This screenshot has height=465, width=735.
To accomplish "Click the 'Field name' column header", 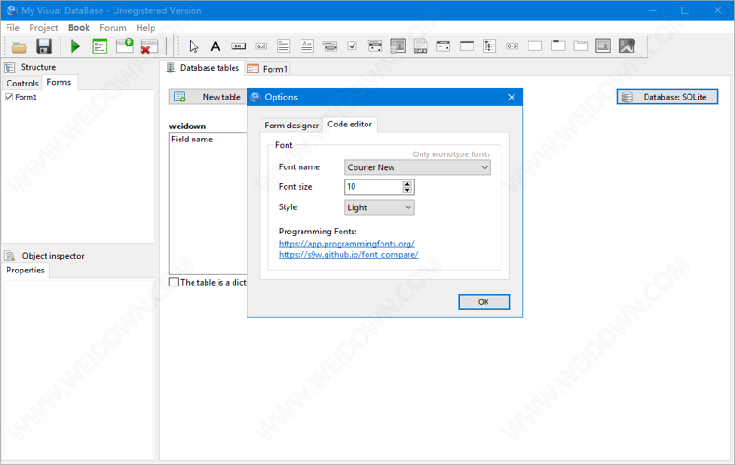I will point(192,139).
